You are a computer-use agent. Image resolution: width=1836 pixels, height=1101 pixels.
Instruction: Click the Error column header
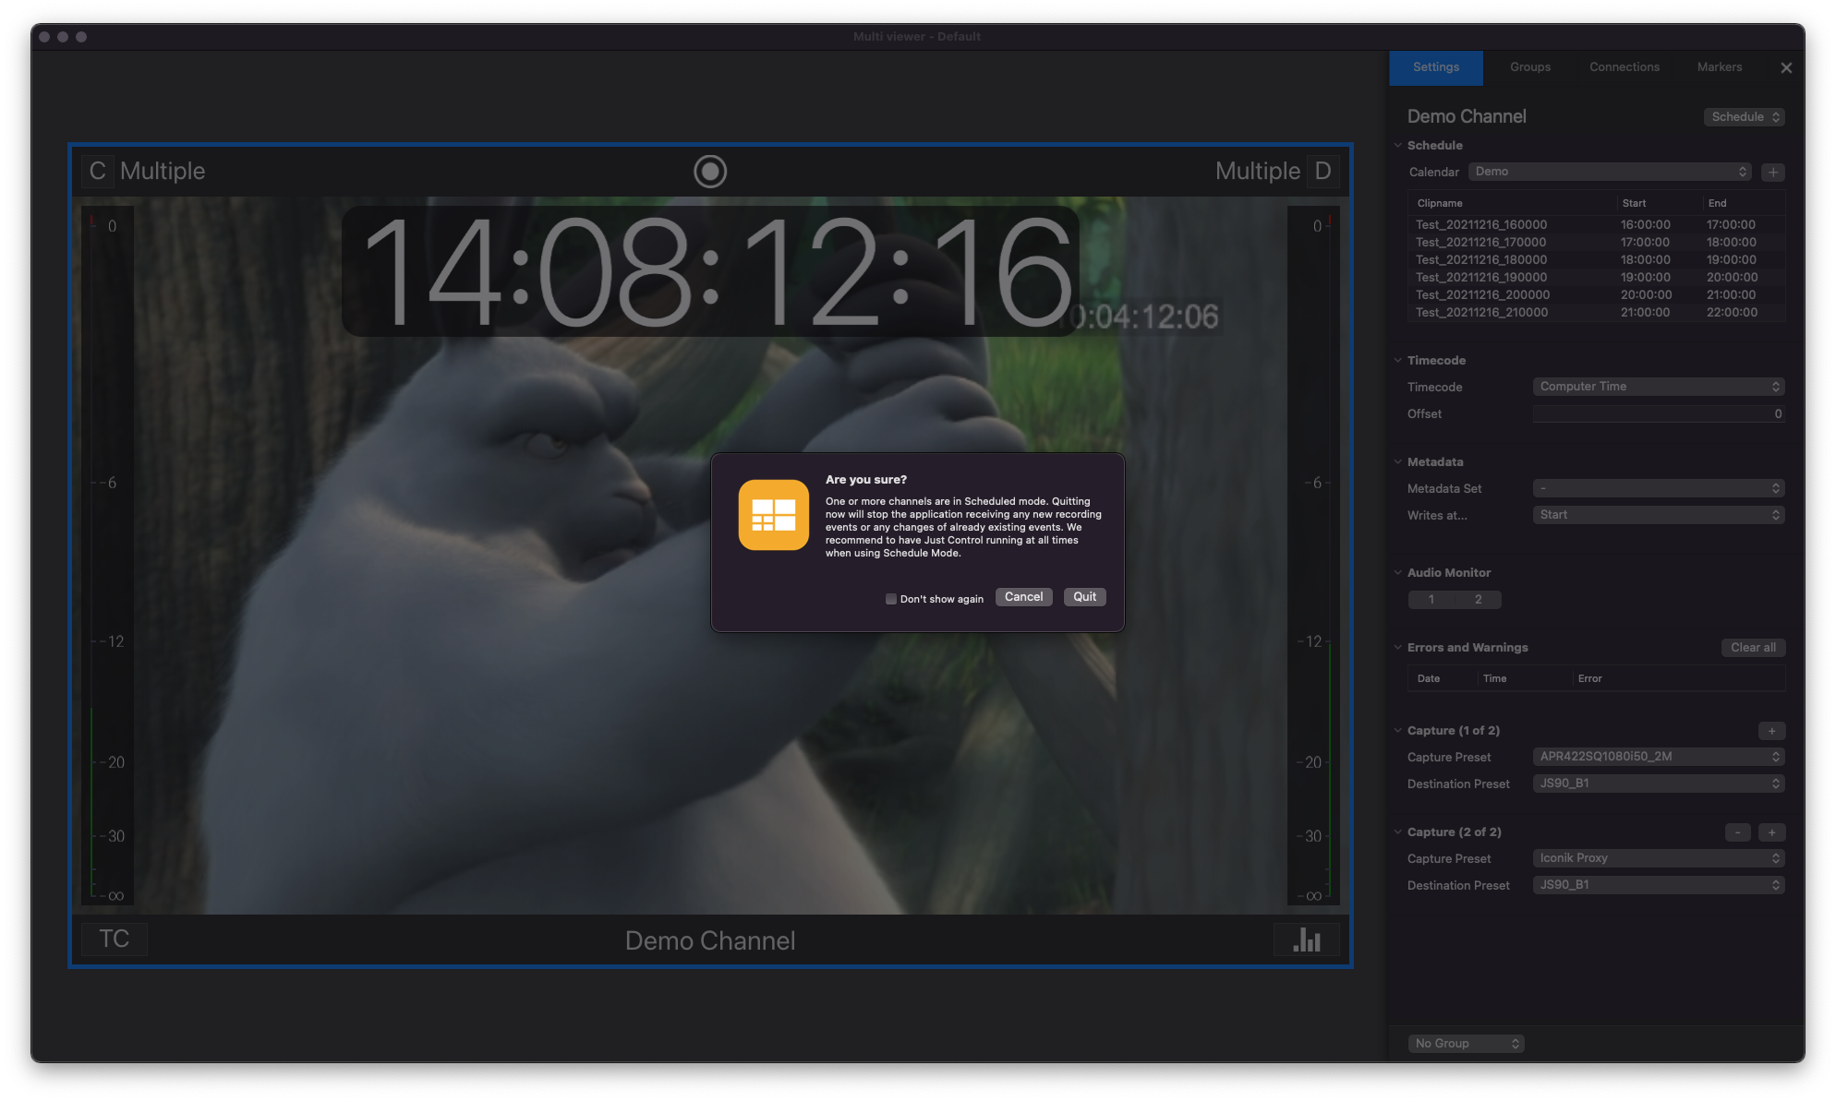[1678, 679]
